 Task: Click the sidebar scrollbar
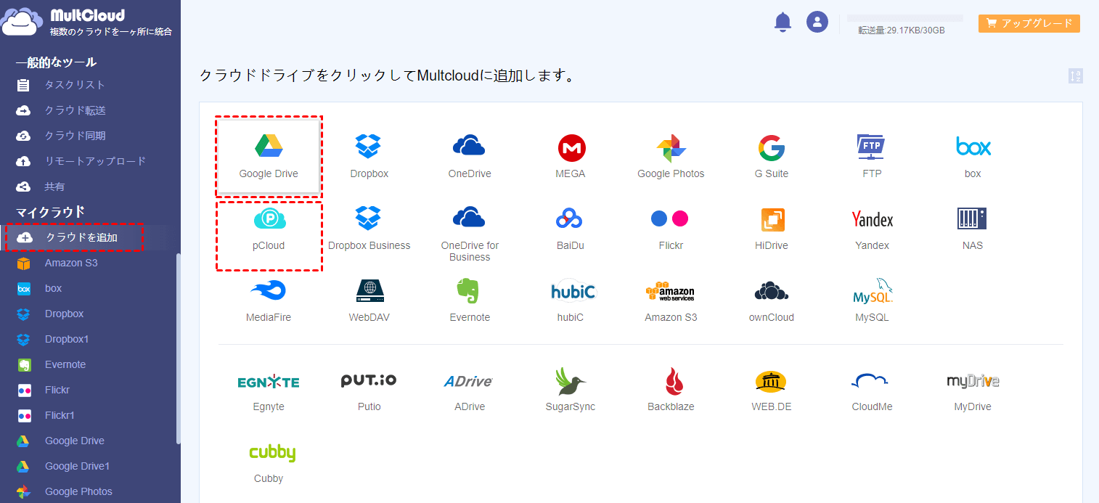179,348
